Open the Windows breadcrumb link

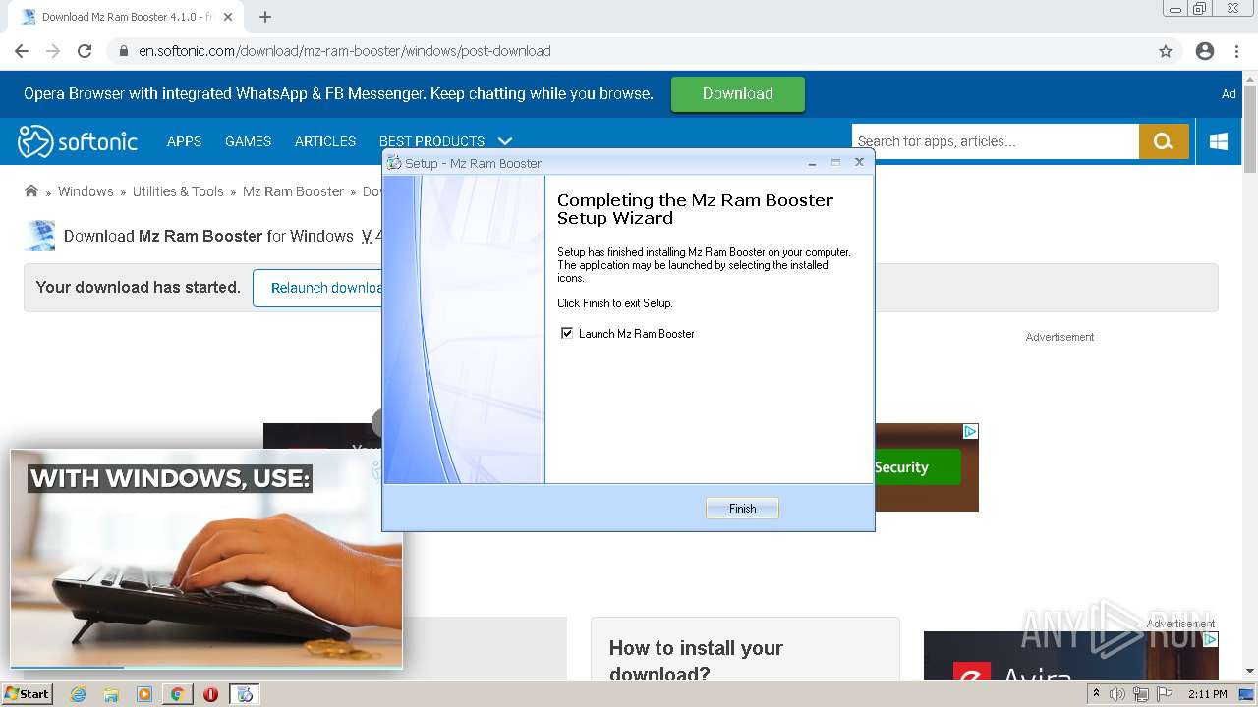86,191
